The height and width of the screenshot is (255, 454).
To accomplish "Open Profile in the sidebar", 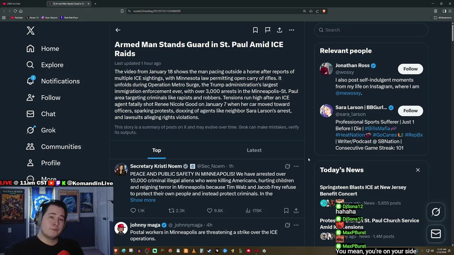I will (43, 163).
